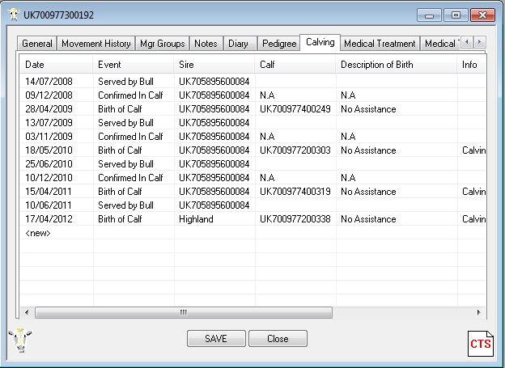Select the Calving tab

[x=320, y=42]
